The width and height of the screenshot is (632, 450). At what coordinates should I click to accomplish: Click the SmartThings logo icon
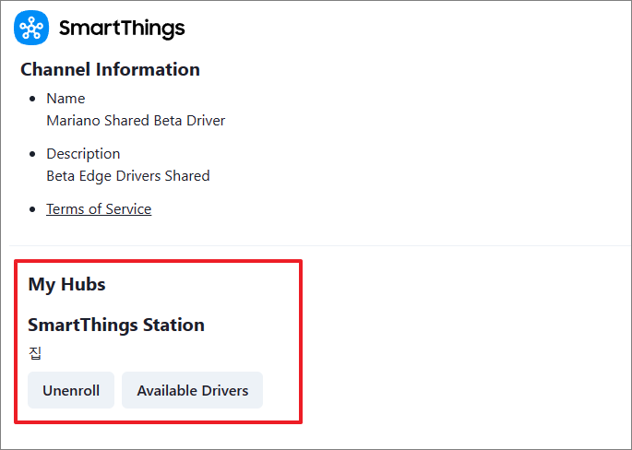(31, 28)
